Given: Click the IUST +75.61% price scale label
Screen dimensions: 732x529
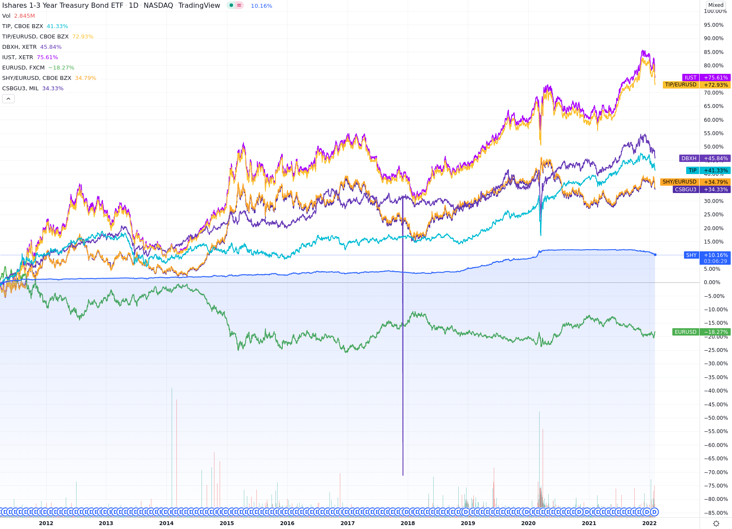Looking at the screenshot, I should pos(706,78).
